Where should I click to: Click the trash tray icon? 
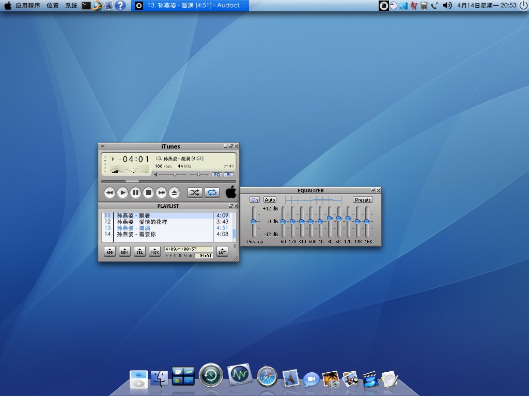point(424,5)
